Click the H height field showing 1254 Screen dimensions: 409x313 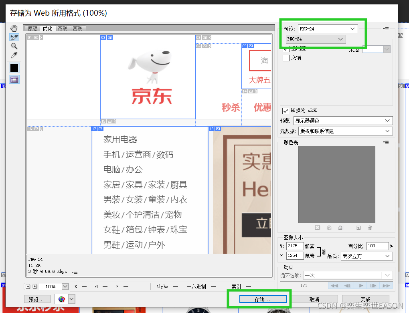pos(295,256)
